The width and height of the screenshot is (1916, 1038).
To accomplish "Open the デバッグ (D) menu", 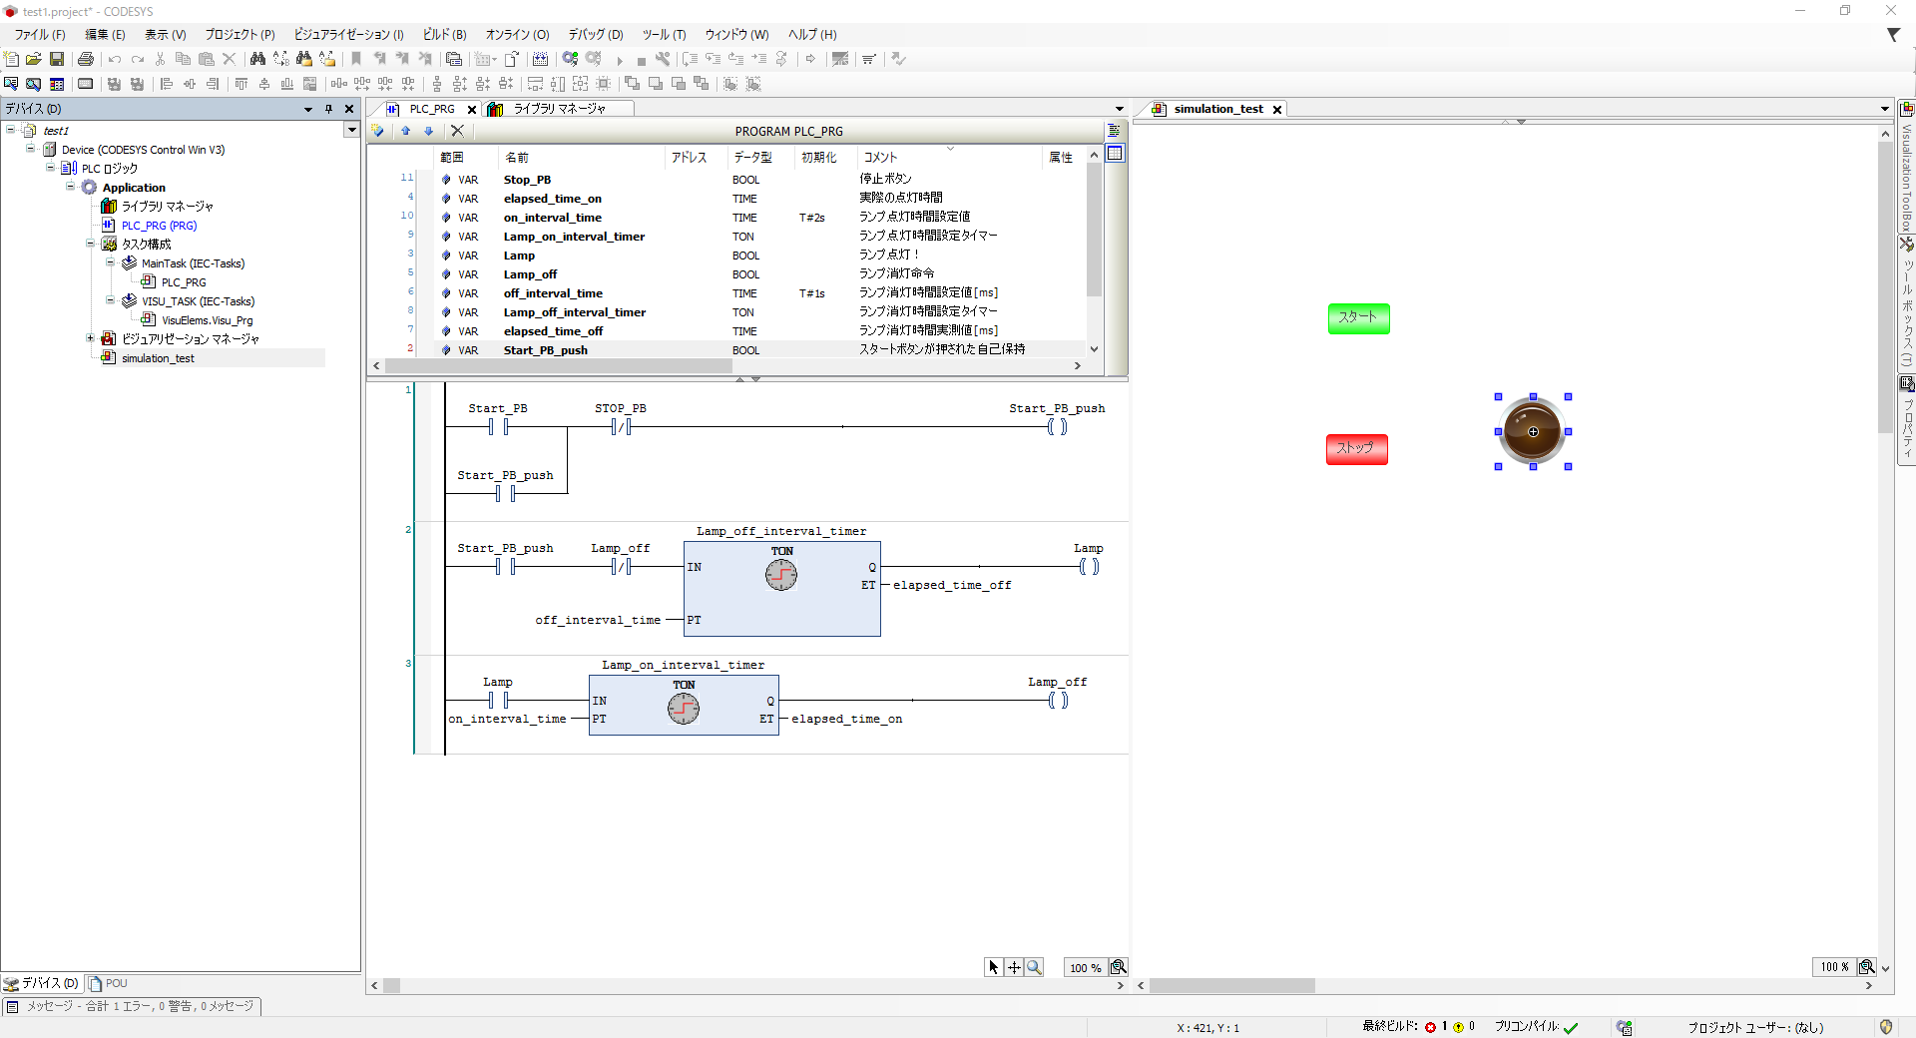I will pos(596,34).
